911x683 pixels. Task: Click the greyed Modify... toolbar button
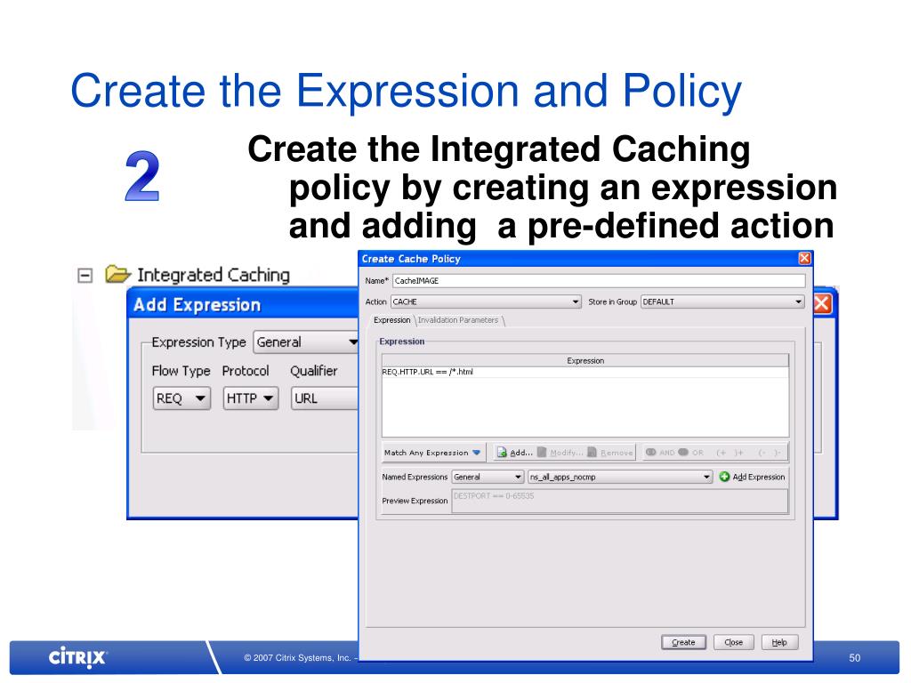(x=560, y=453)
